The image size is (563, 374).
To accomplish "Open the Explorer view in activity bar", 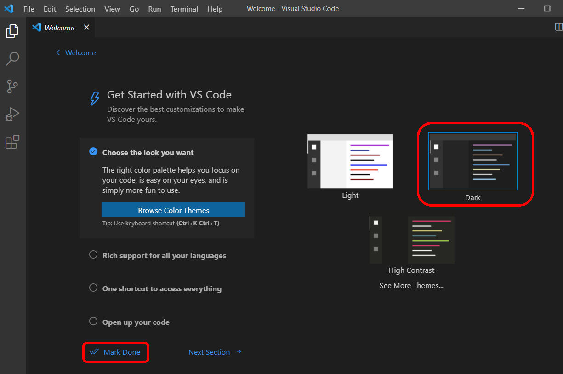I will pos(12,31).
